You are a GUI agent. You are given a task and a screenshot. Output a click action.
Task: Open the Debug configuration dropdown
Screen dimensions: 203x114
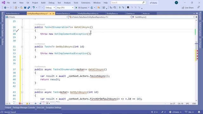coord(50,8)
